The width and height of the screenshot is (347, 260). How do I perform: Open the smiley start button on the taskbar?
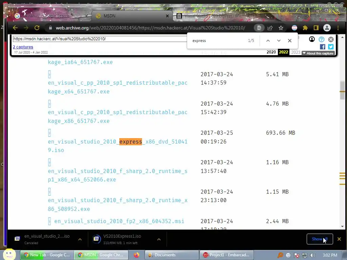(9, 255)
